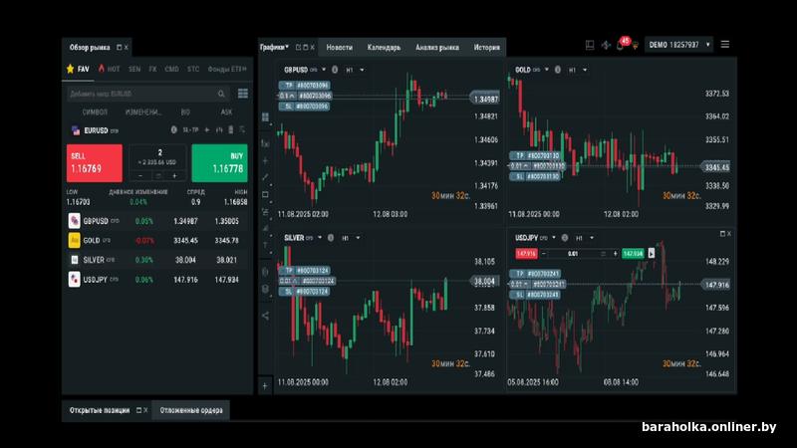The width and height of the screenshot is (797, 448).
Task: Open the Графики tab dropdown
Action: tap(275, 47)
